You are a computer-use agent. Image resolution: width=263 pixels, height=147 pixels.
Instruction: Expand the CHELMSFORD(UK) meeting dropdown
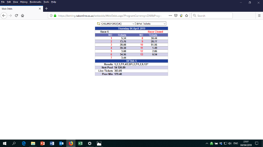118,24
